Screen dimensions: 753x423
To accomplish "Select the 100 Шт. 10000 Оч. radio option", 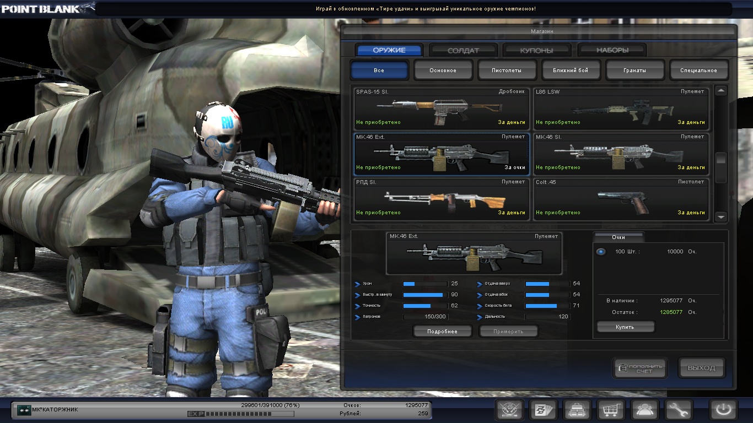I will point(601,252).
